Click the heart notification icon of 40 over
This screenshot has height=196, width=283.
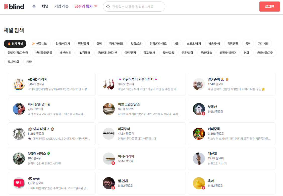(19, 183)
